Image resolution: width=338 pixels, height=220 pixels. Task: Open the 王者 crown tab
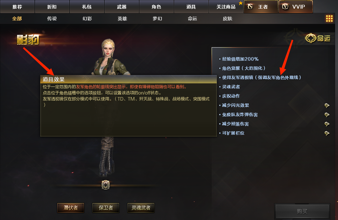(x=261, y=7)
